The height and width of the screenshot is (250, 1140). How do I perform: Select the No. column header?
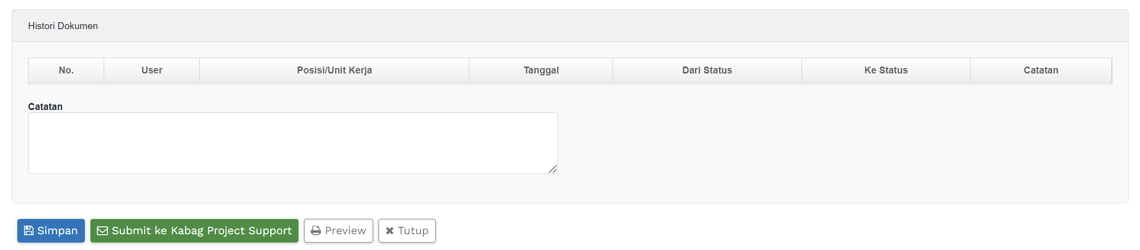(x=66, y=71)
